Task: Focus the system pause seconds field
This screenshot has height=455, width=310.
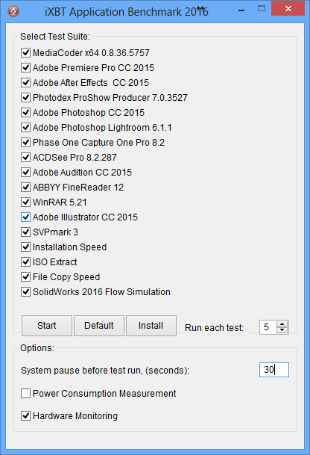Action: point(274,370)
